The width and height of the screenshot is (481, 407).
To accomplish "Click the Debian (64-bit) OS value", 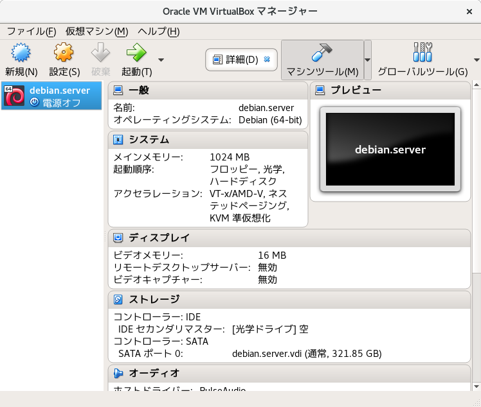I will tap(270, 120).
